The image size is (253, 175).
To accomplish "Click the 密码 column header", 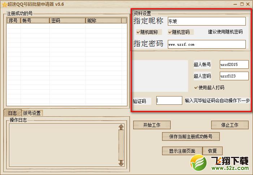I will click(x=67, y=21).
